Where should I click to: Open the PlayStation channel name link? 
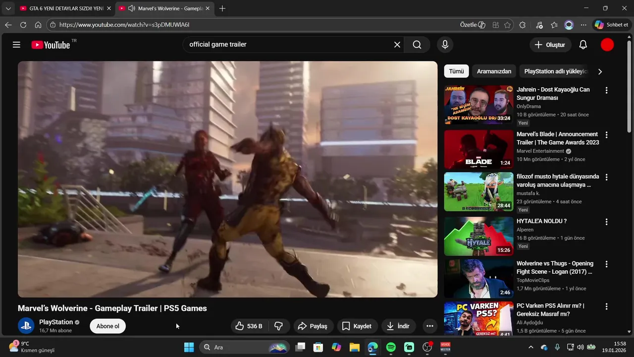click(x=56, y=322)
